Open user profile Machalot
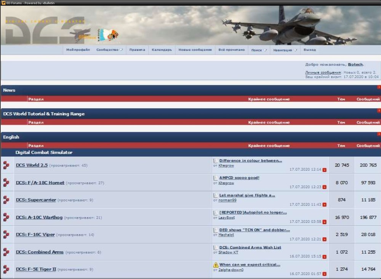This screenshot has height=279, width=381. 226,235
